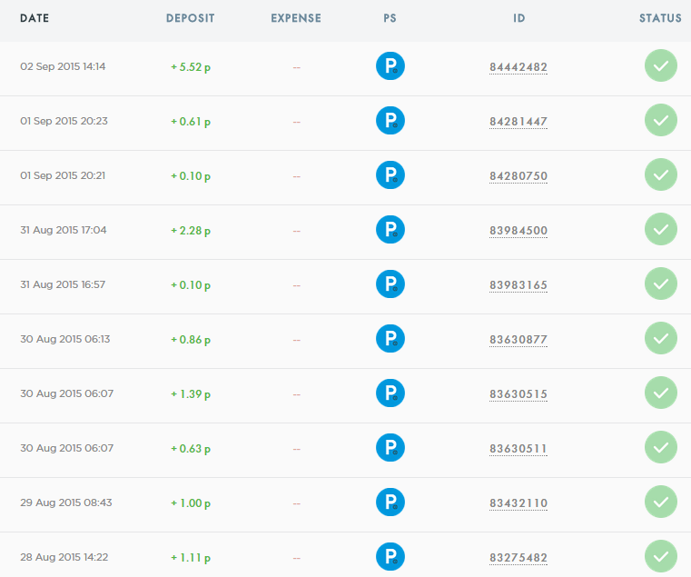This screenshot has width=691, height=577.
Task: Click the payment system icon in row 83432110
Action: pos(390,502)
